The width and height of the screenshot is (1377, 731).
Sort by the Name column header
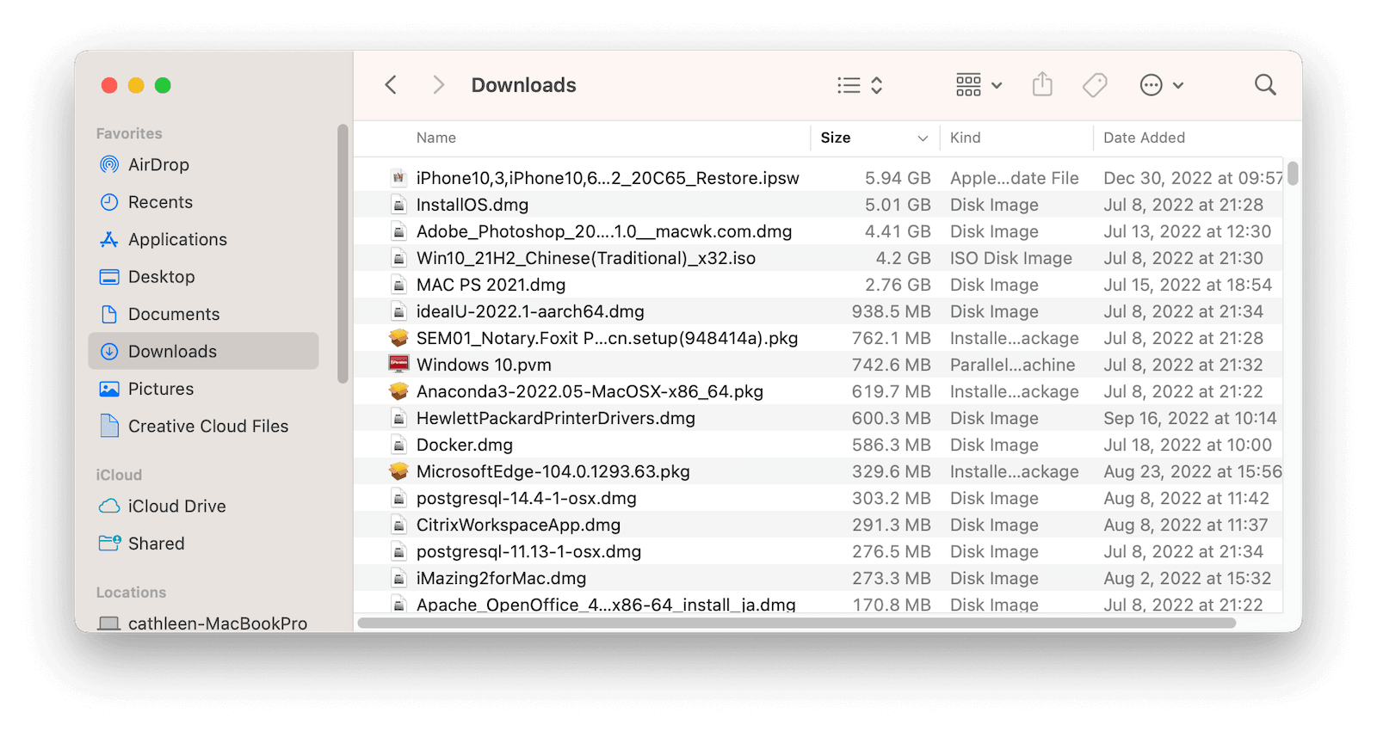436,138
